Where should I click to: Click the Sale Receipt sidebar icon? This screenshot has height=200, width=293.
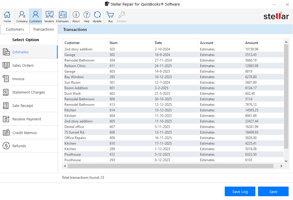click(x=6, y=106)
